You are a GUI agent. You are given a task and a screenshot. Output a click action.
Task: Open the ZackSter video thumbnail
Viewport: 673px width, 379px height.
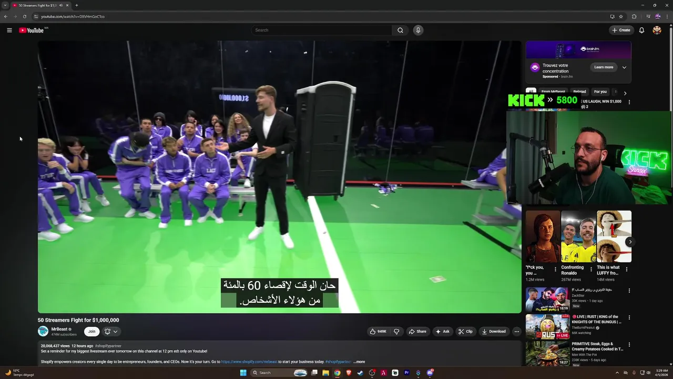click(x=547, y=299)
